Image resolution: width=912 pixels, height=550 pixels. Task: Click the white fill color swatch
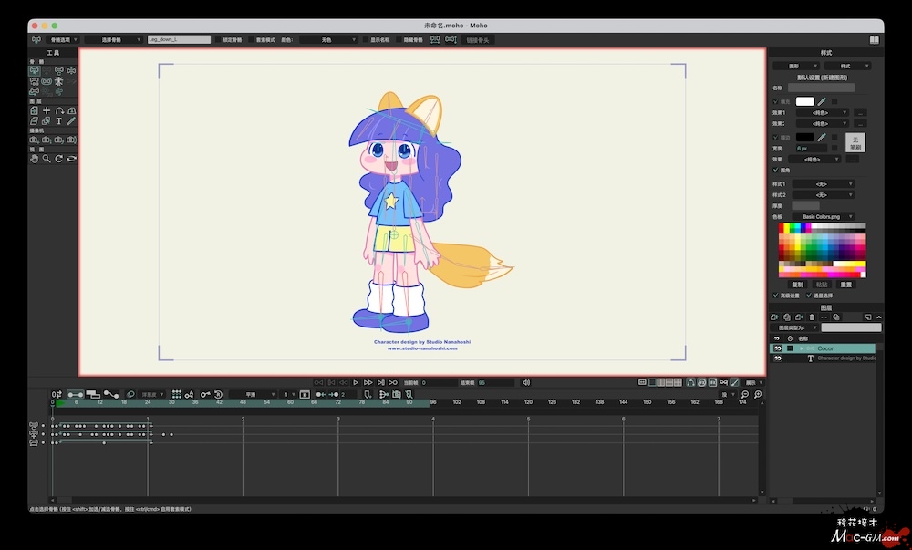click(x=804, y=101)
